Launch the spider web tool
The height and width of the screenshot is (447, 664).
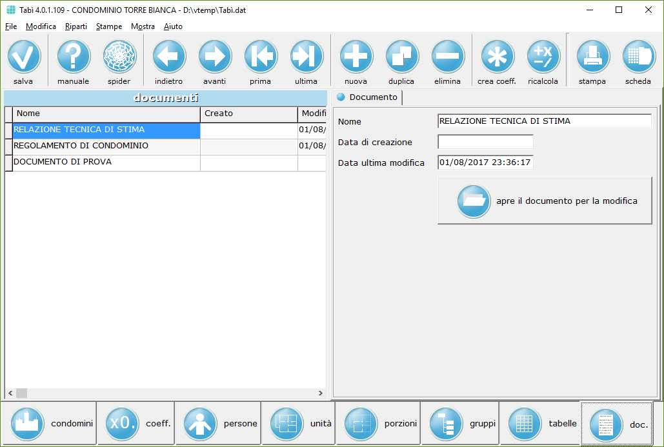coord(119,57)
